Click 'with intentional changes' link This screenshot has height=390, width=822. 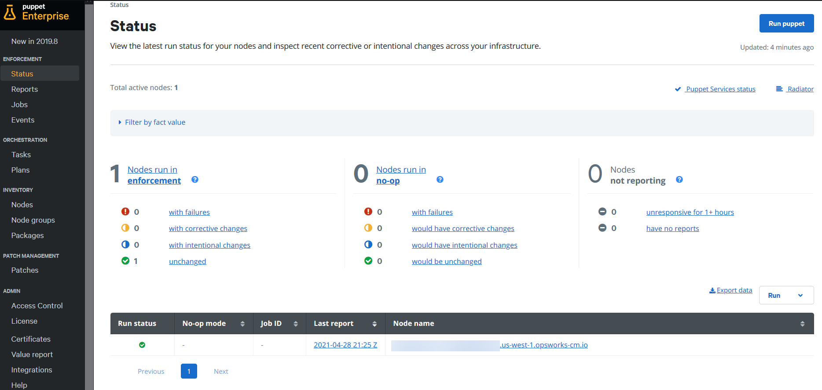[209, 245]
